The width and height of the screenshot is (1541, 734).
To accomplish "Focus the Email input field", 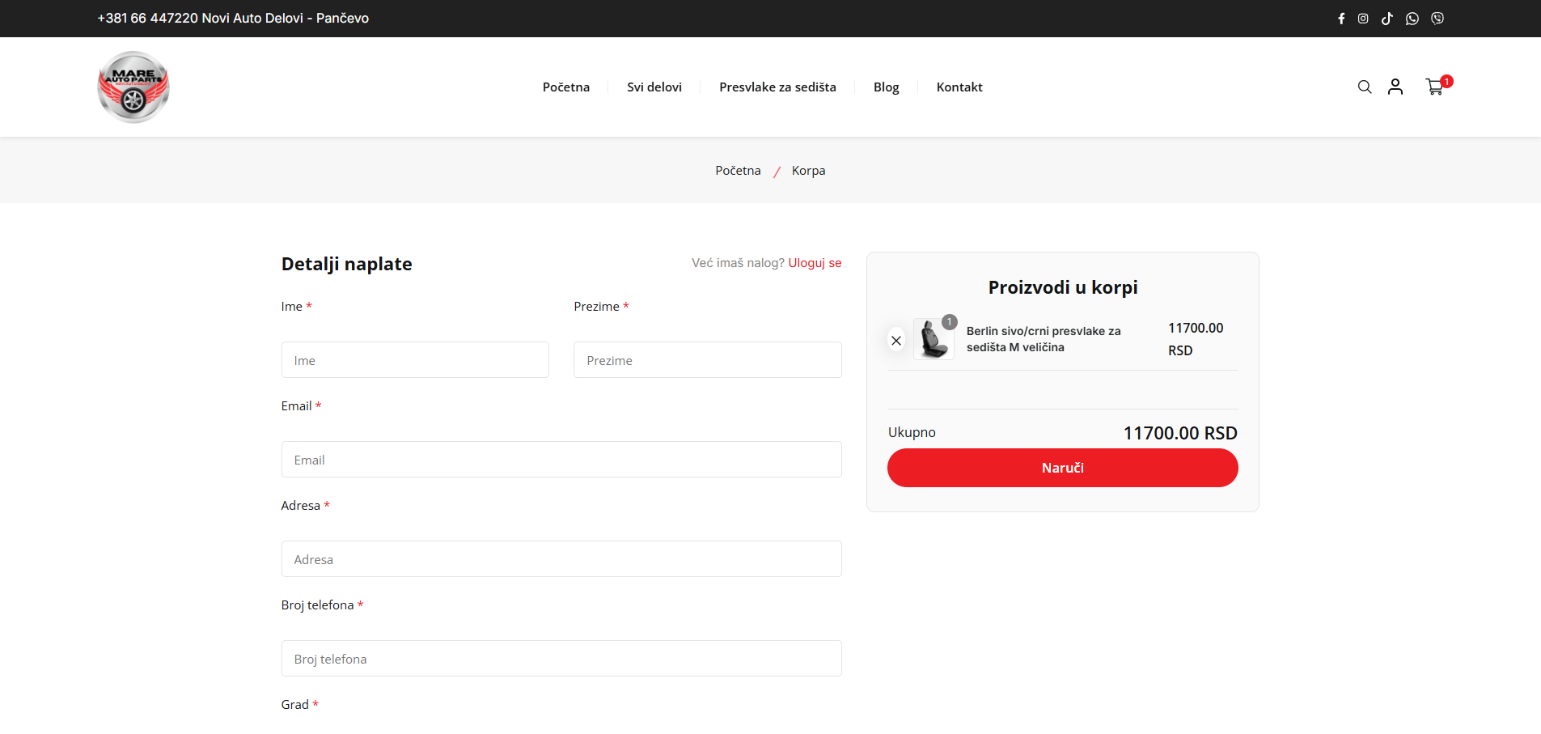I will [x=561, y=460].
